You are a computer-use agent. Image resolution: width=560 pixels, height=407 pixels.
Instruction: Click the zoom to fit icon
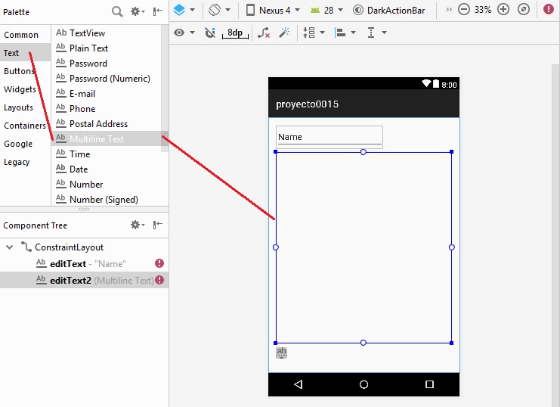point(524,10)
